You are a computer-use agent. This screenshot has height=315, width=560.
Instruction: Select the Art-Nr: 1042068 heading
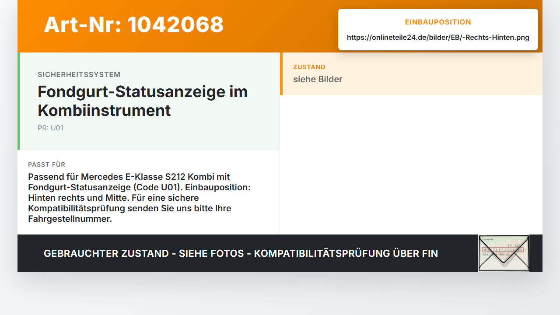134,24
